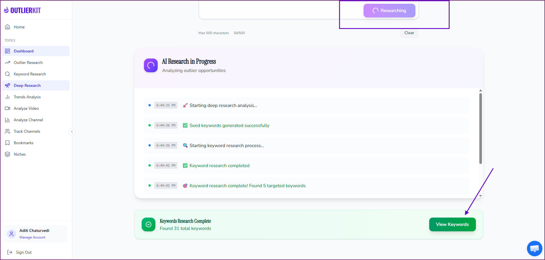
Task: Click the Analyze Channel bar-chart icon
Action: 7,120
